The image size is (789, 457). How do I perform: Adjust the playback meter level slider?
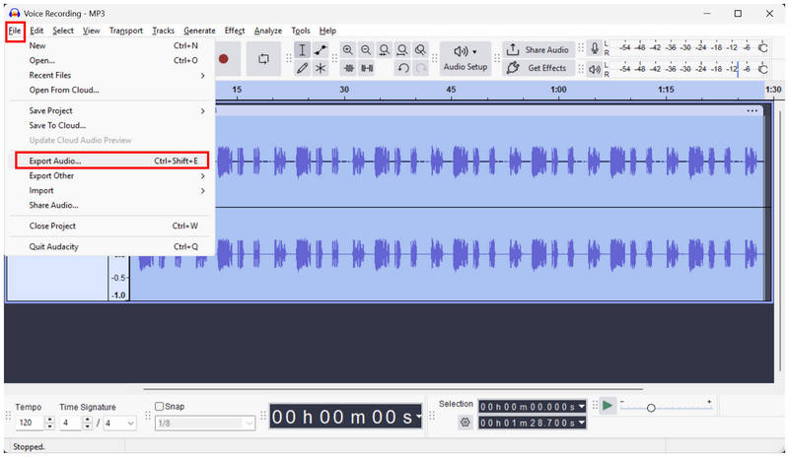coord(738,69)
